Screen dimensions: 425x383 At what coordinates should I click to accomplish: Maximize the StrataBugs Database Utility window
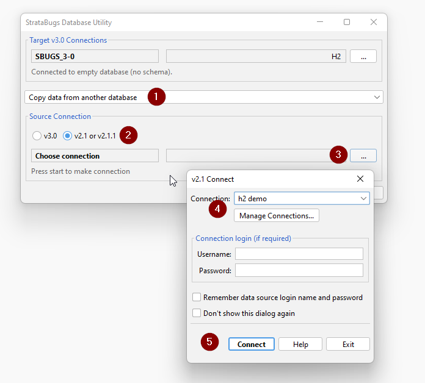(x=347, y=23)
